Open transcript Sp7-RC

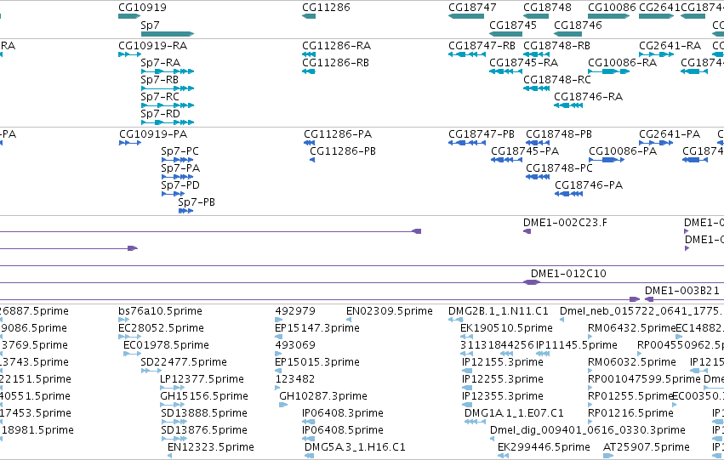[x=160, y=96]
